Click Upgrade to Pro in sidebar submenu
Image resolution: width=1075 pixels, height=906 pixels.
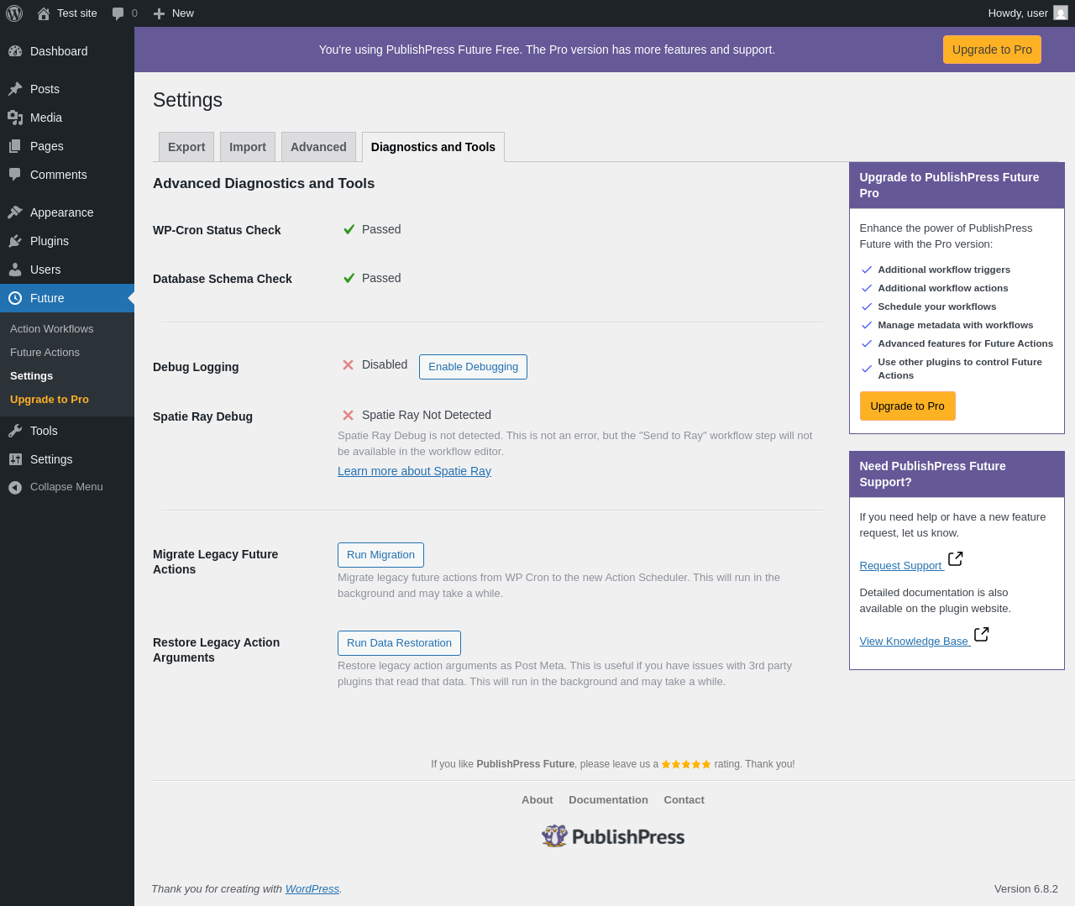50,400
